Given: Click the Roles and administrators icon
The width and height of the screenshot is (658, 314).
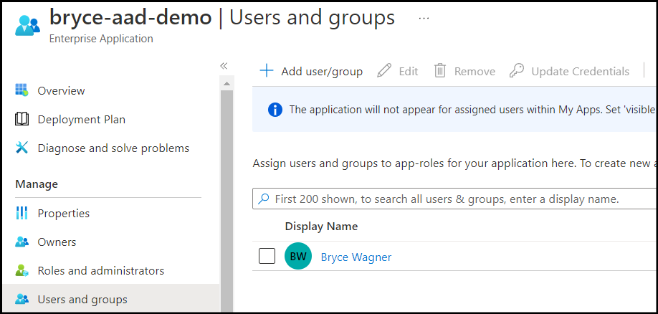Looking at the screenshot, I should [x=22, y=271].
